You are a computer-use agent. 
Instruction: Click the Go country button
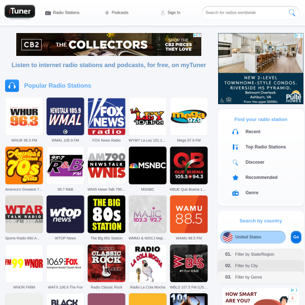[296, 237]
